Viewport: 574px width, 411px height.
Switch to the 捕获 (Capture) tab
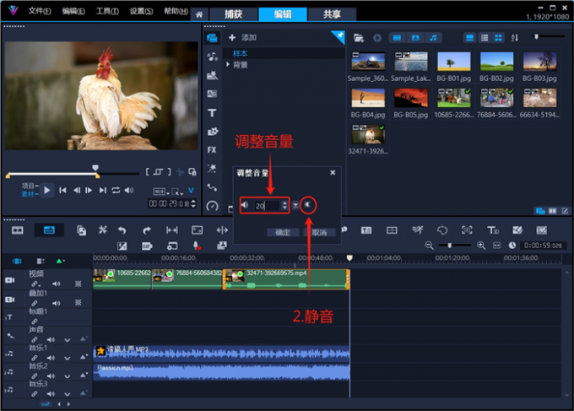tap(233, 14)
